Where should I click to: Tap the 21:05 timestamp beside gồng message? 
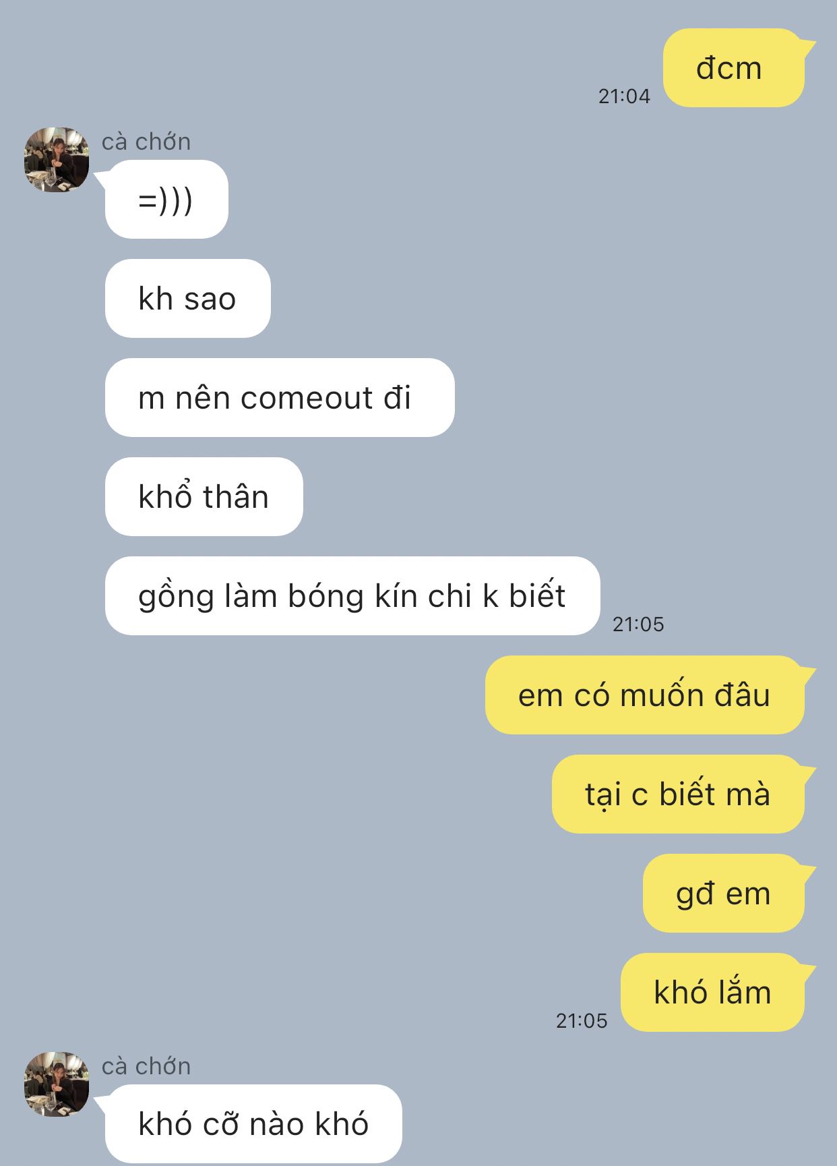[638, 624]
